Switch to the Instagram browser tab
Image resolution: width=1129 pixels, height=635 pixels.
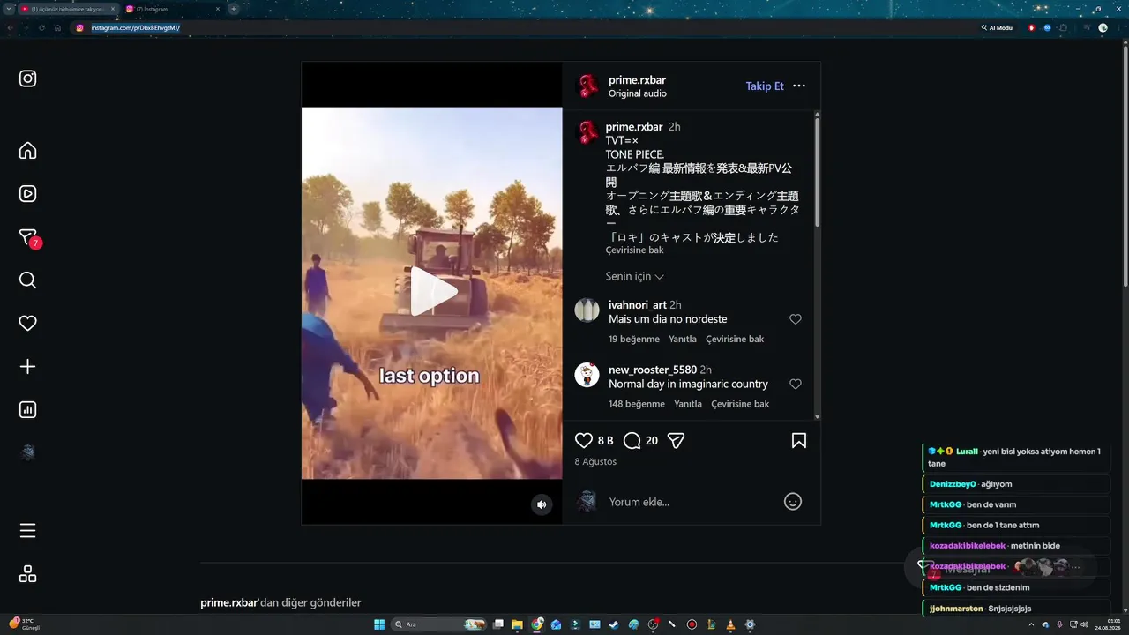(x=173, y=9)
